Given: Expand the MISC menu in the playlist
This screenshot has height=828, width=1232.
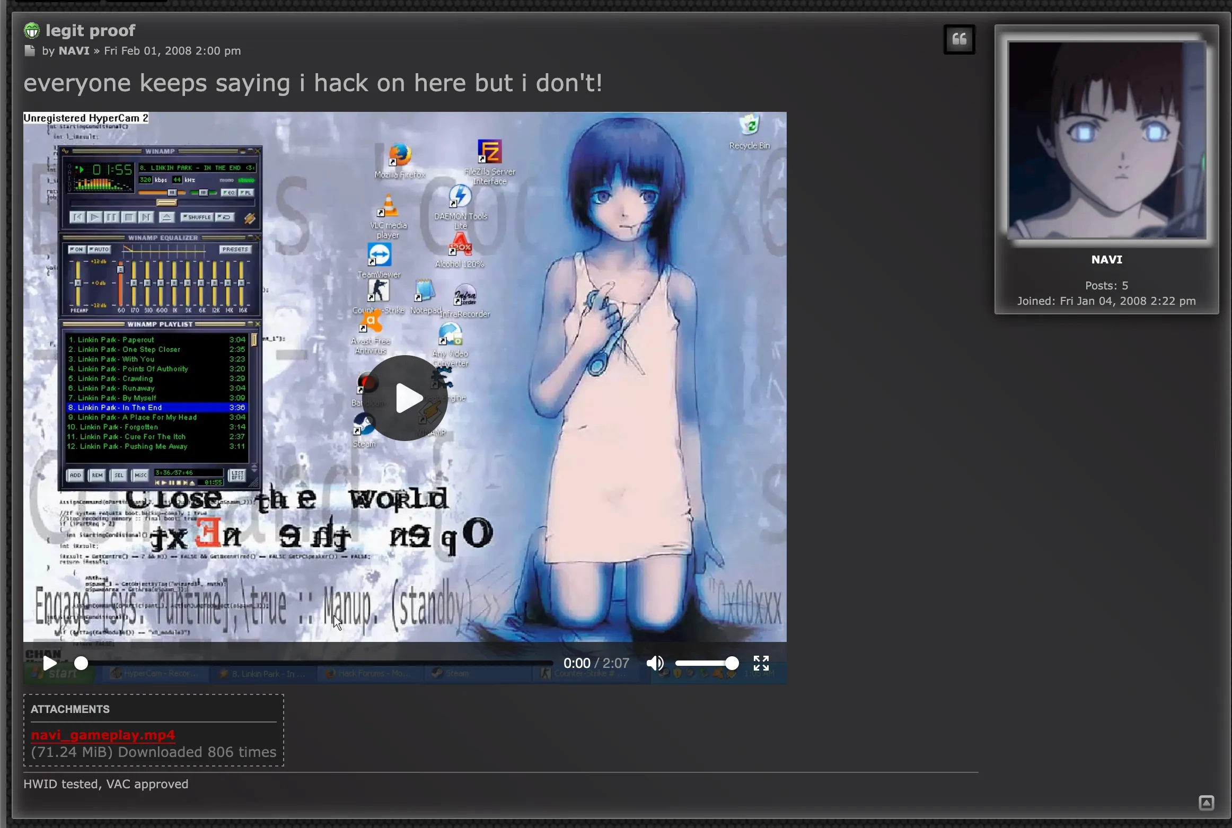Looking at the screenshot, I should click(139, 475).
